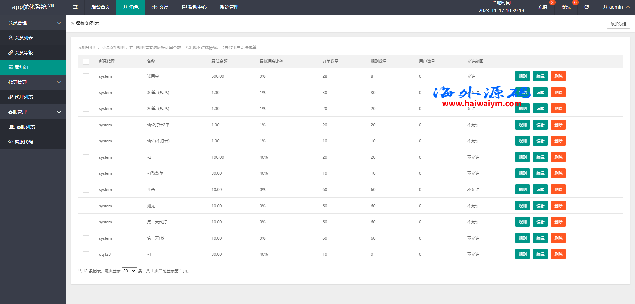The height and width of the screenshot is (304, 635).
Task: Click 删除 for the 试用金 row
Action: click(558, 76)
